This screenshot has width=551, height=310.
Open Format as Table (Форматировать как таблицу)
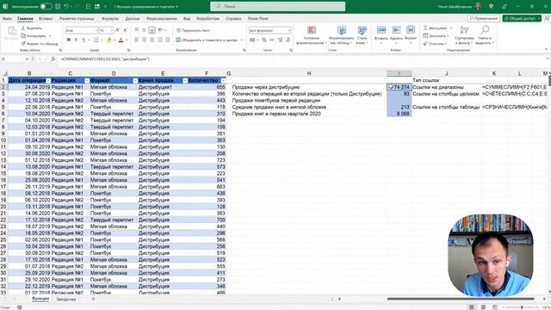(341, 35)
